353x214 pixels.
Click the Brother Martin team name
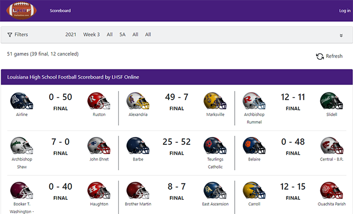pyautogui.click(x=138, y=204)
